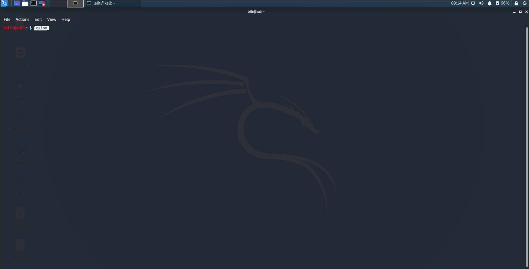Close the terminal window
This screenshot has width=529, height=269.
(526, 12)
